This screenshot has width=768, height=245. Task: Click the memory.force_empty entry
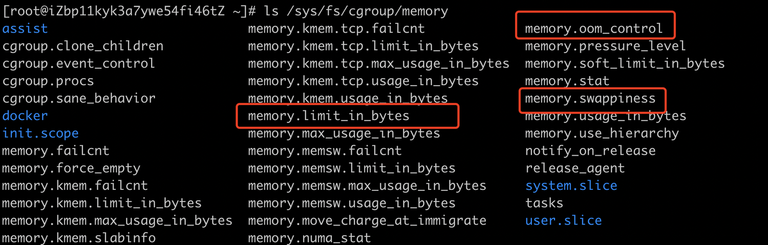pos(71,168)
